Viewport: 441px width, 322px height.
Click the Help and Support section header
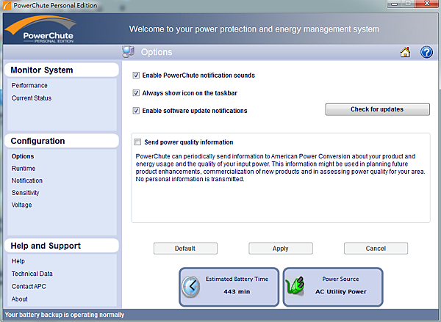(62, 246)
